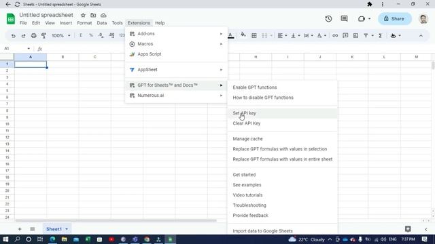Click the functions sigma icon
This screenshot has width=435, height=244.
pos(381,35)
